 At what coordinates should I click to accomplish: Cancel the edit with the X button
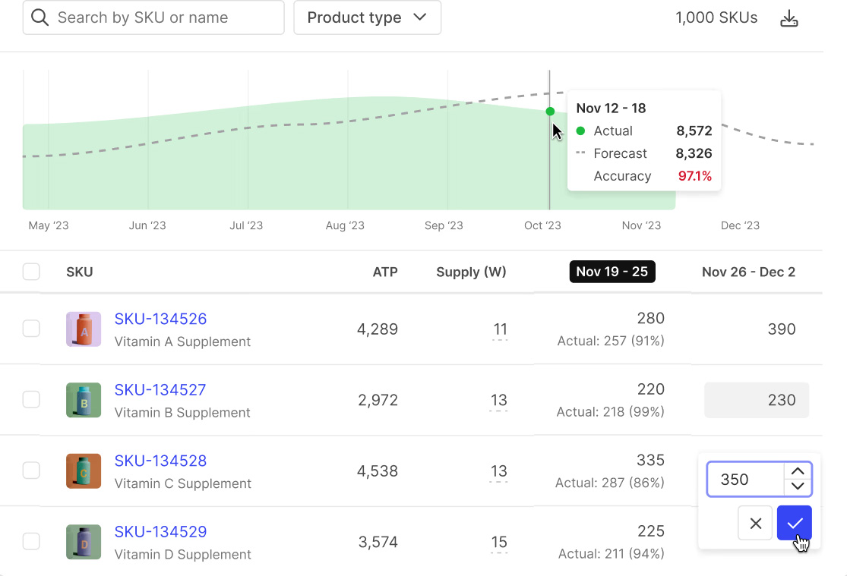pyautogui.click(x=755, y=523)
